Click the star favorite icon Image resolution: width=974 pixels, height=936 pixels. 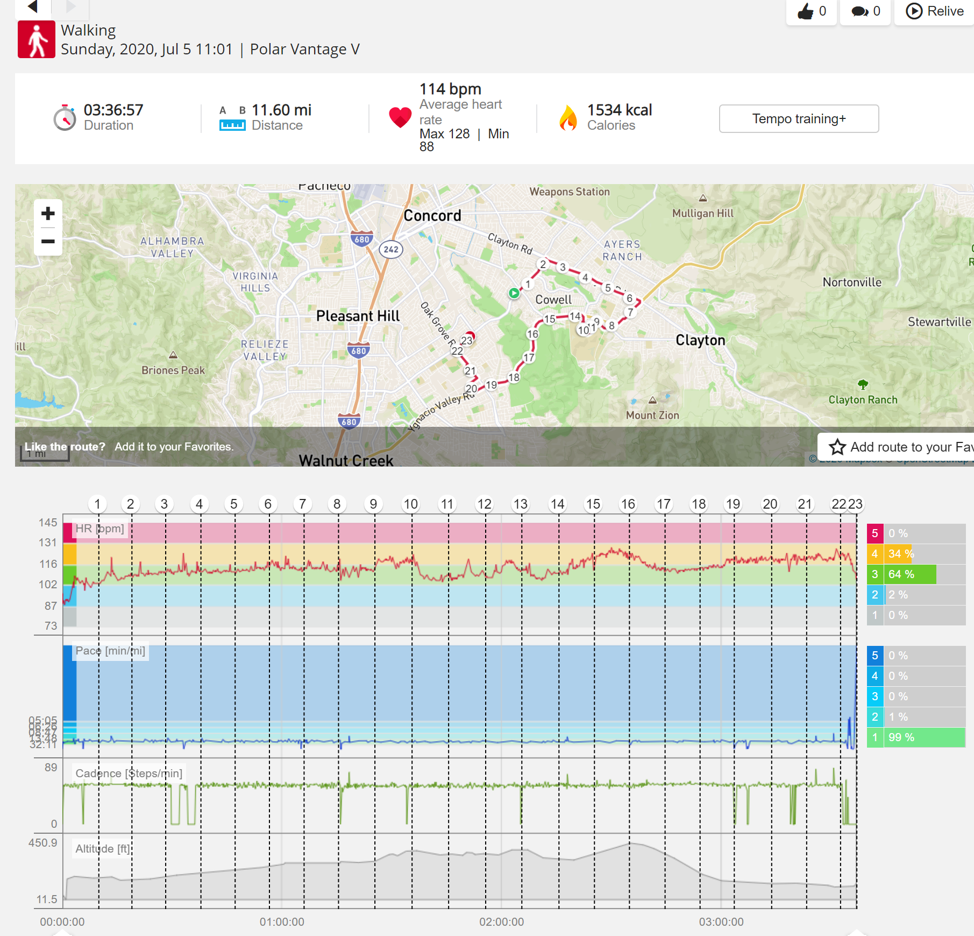(x=837, y=447)
